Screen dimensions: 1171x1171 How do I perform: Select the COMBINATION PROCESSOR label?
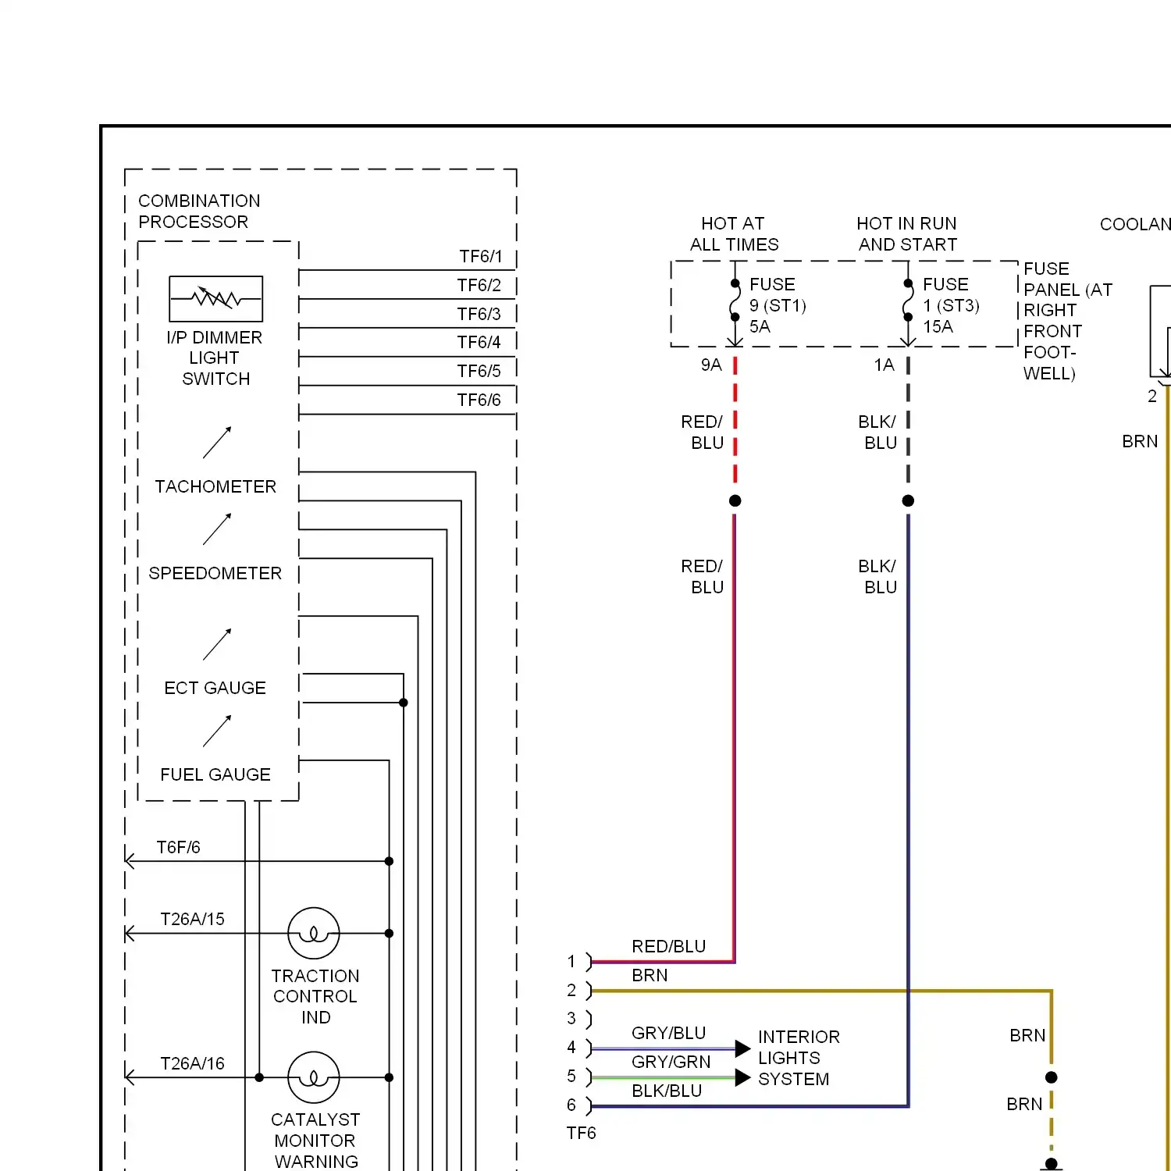tap(199, 211)
